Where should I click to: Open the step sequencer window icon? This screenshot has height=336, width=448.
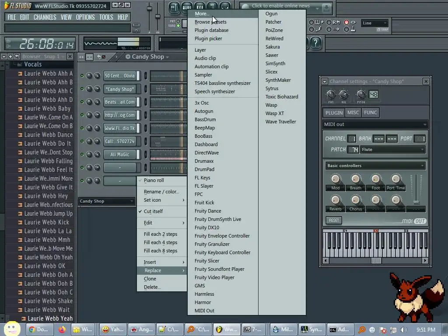(x=187, y=8)
